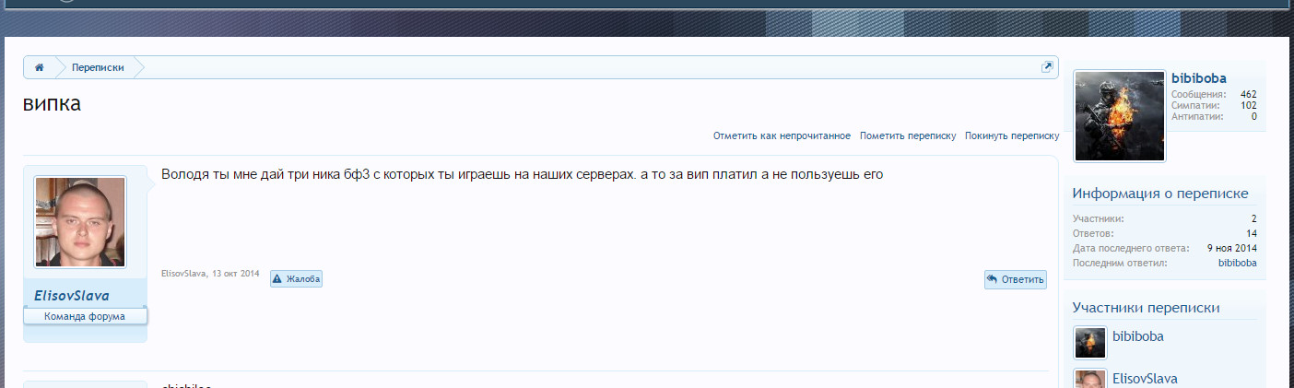Click the Команда форума banner
The width and height of the screenshot is (1294, 388).
tap(85, 316)
